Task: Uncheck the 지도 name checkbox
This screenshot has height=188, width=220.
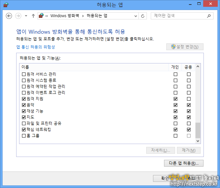Action: [24, 117]
